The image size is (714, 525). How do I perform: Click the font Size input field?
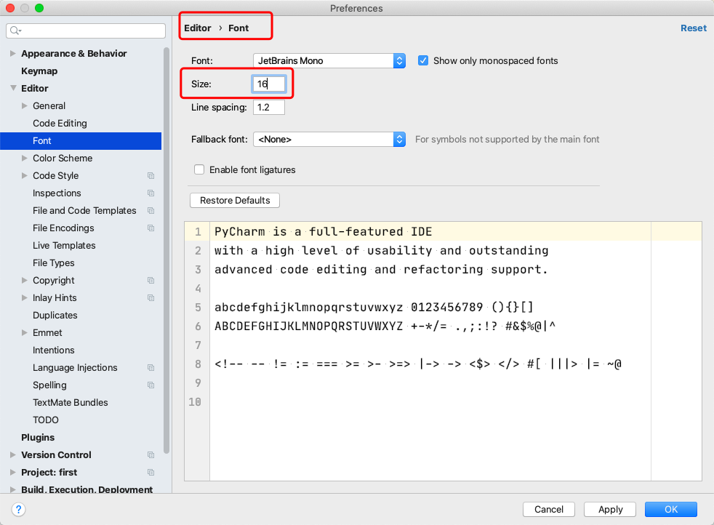click(269, 84)
